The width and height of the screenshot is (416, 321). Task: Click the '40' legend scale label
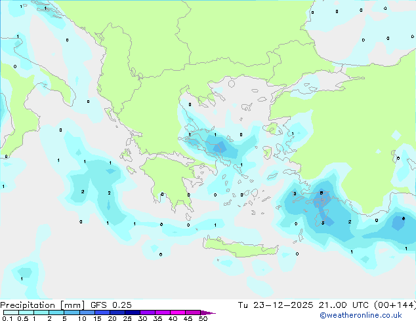[173, 318]
